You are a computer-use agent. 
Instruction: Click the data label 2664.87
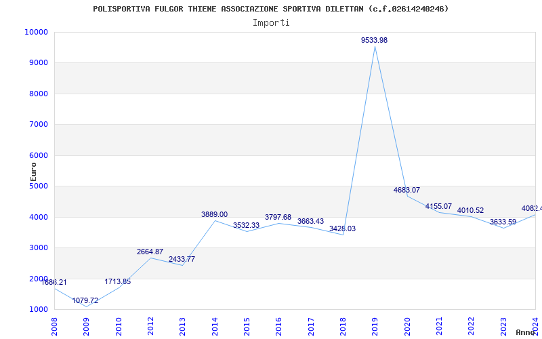[150, 252]
